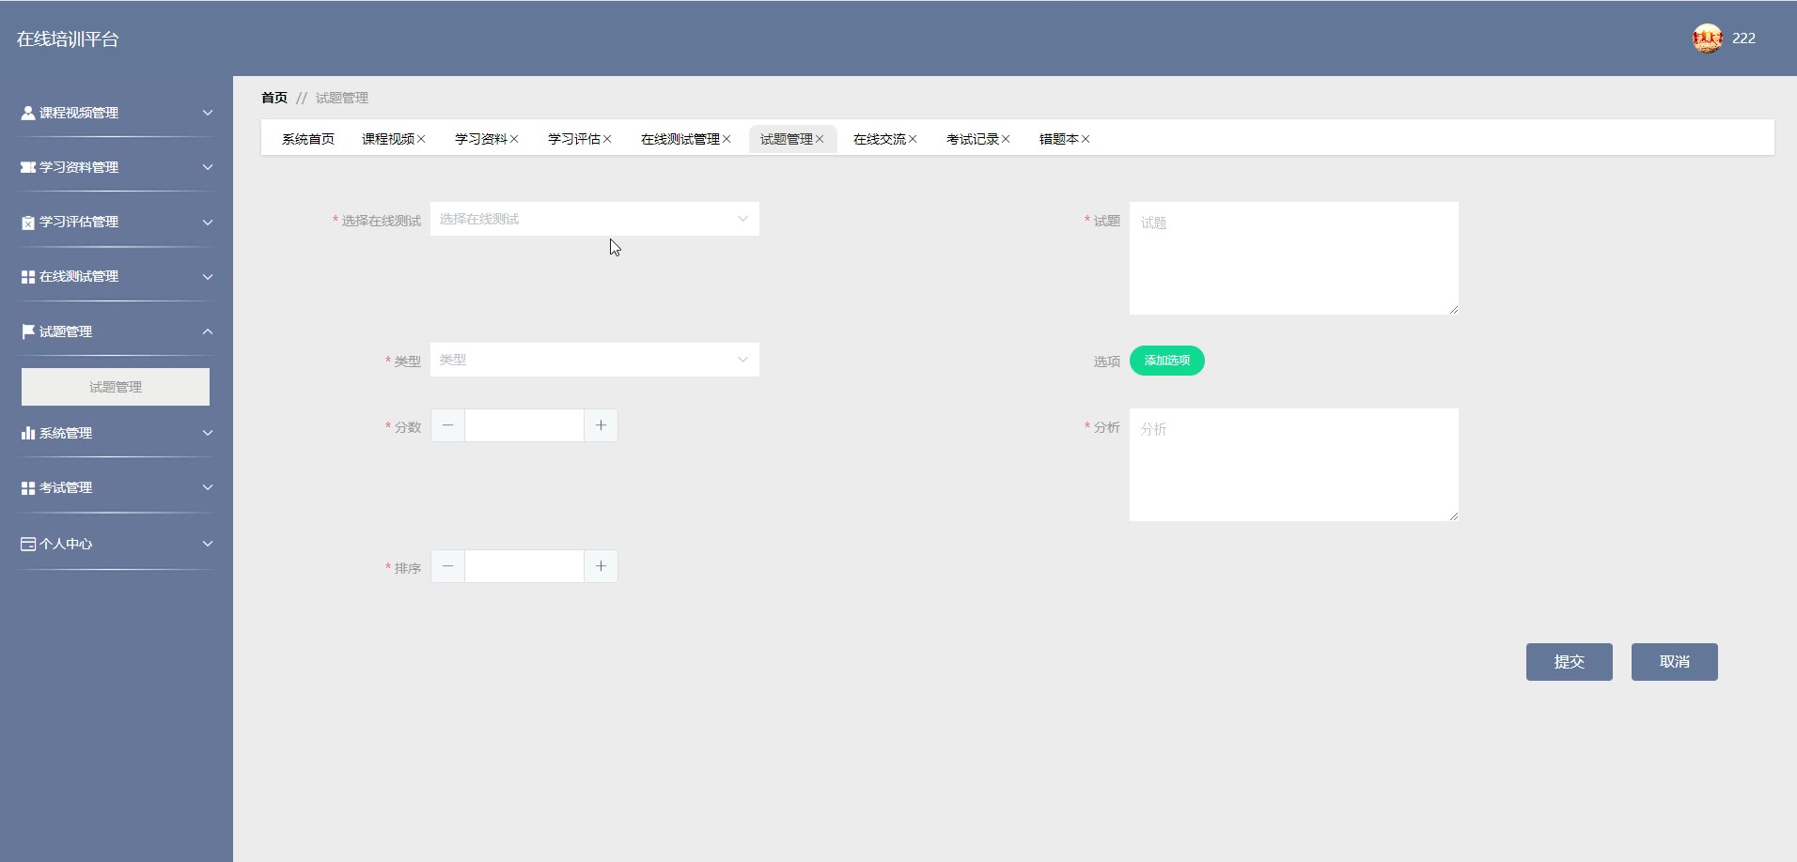Close the 在线交流 tab
Image resolution: width=1797 pixels, height=862 pixels.
point(913,139)
